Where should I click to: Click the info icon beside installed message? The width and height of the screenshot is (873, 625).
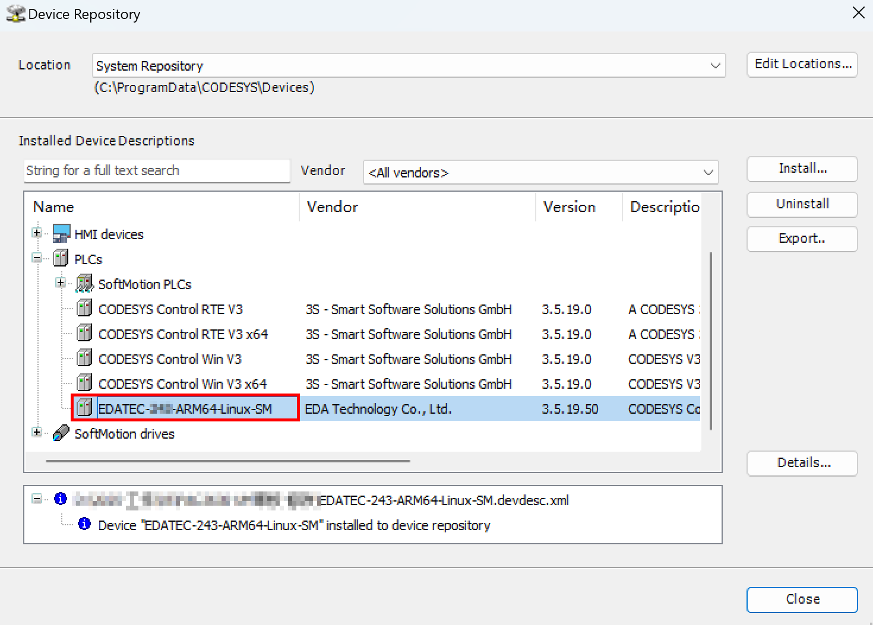coord(84,524)
